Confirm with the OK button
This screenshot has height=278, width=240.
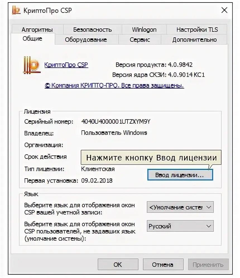pyautogui.click(x=118, y=264)
